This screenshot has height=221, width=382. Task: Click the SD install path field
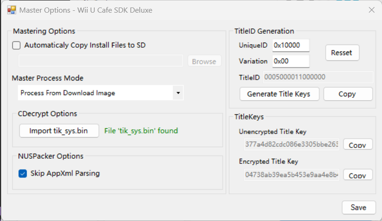coord(101,60)
